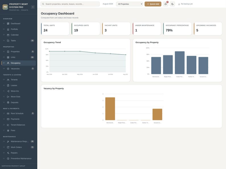Image resolution: width=226 pixels, height=169 pixels.
Task: Click the Birchwood bar in Vacancy by Property
Action: tap(110, 109)
